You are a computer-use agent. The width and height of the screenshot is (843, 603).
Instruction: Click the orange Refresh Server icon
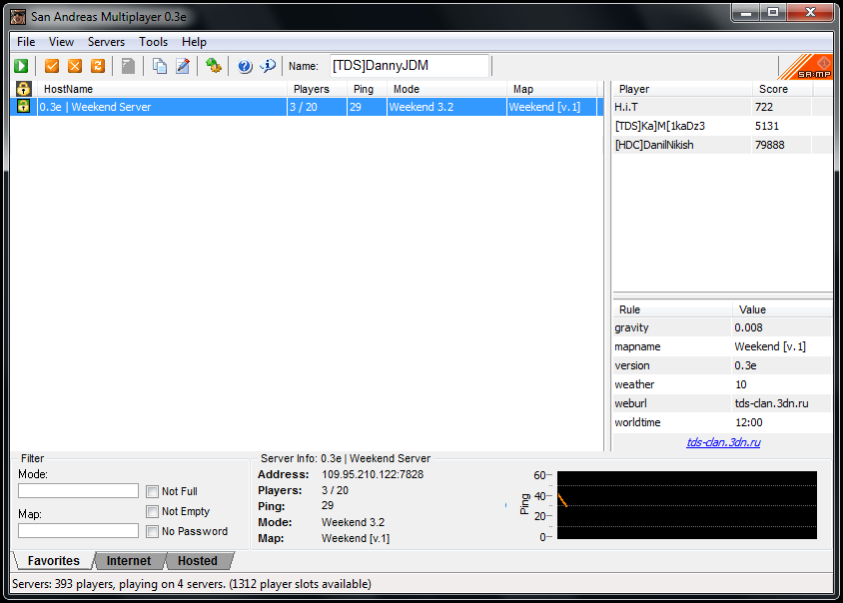[98, 66]
